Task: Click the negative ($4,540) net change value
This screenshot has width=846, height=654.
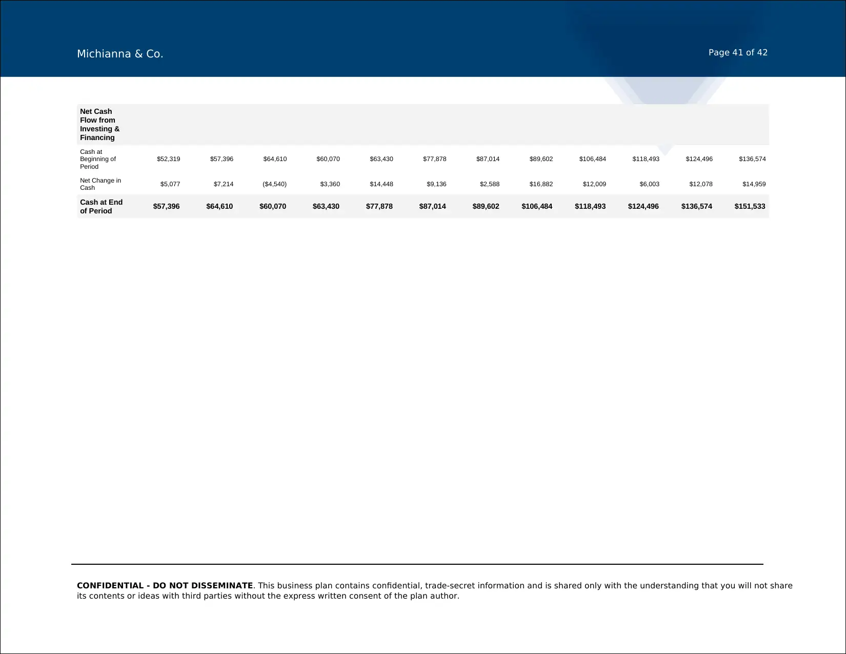Action: click(x=274, y=184)
